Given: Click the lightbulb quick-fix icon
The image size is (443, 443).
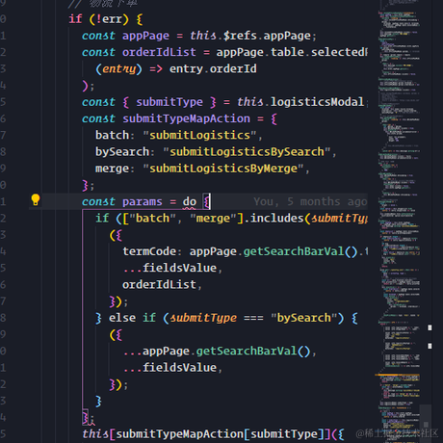Looking at the screenshot, I should [36, 200].
